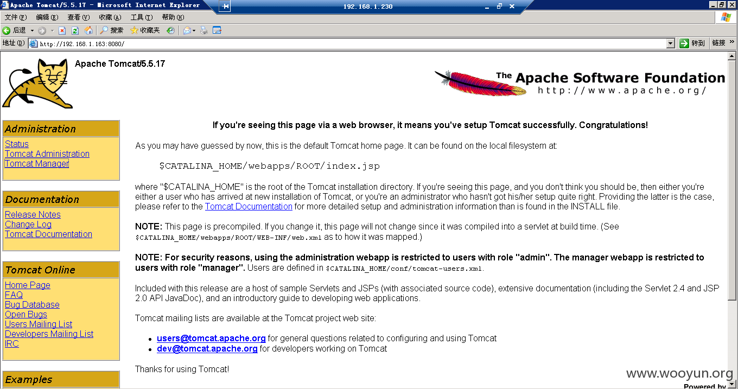Image resolution: width=738 pixels, height=389 pixels.
Task: Click the IE page icon in the address bar
Action: click(x=34, y=43)
